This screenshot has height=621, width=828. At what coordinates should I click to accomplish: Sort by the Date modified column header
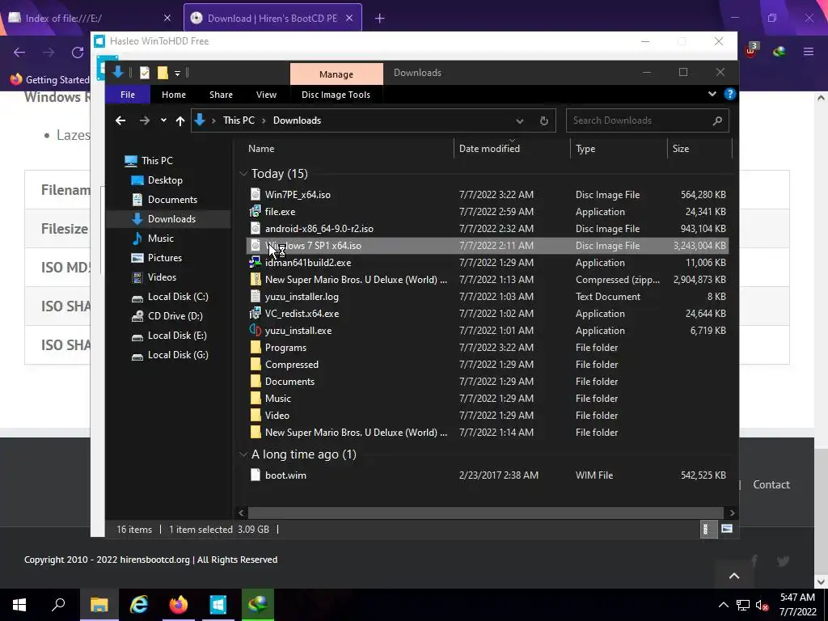[512, 149]
